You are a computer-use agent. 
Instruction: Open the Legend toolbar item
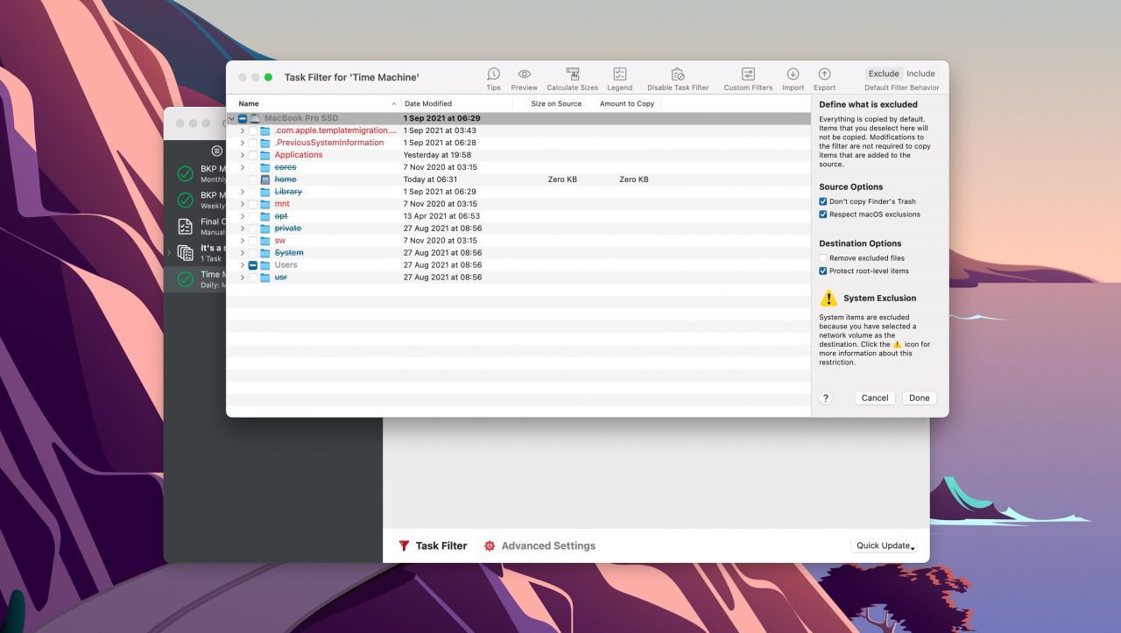pos(620,74)
